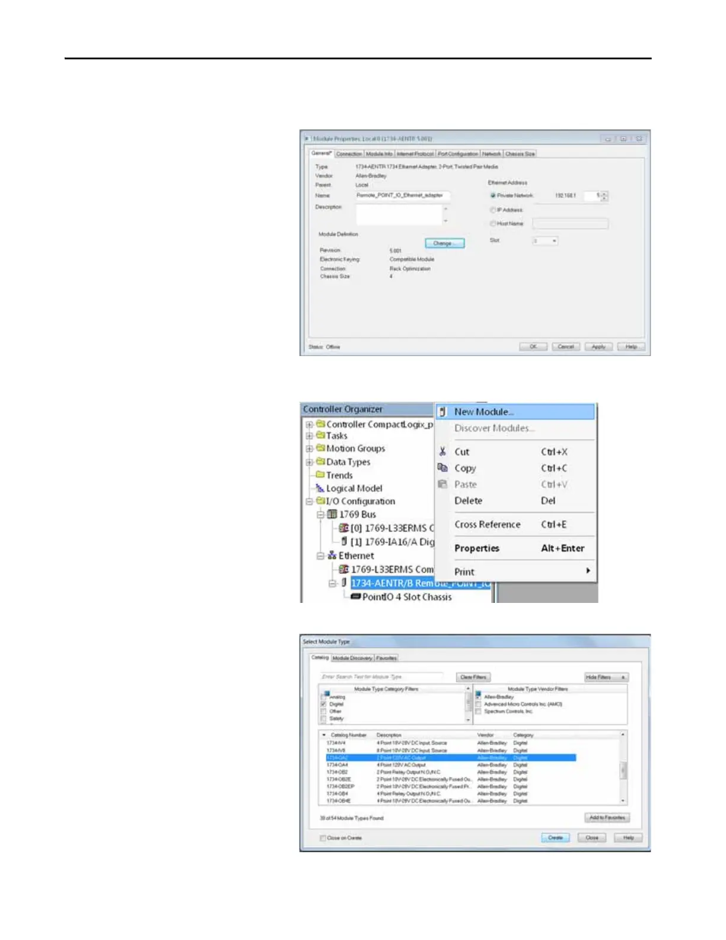Uncheck the Digital category filter
Image resolution: width=726 pixels, height=940 pixels.
click(x=323, y=704)
